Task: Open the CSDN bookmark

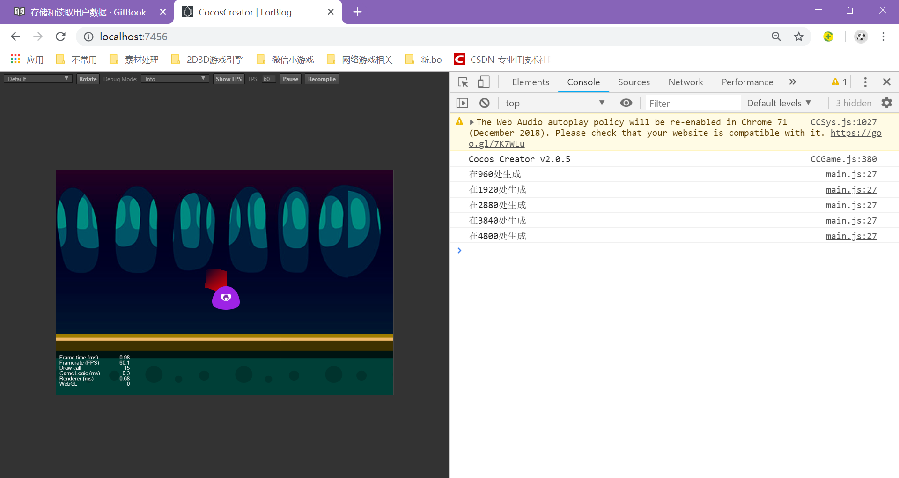Action: pyautogui.click(x=502, y=60)
